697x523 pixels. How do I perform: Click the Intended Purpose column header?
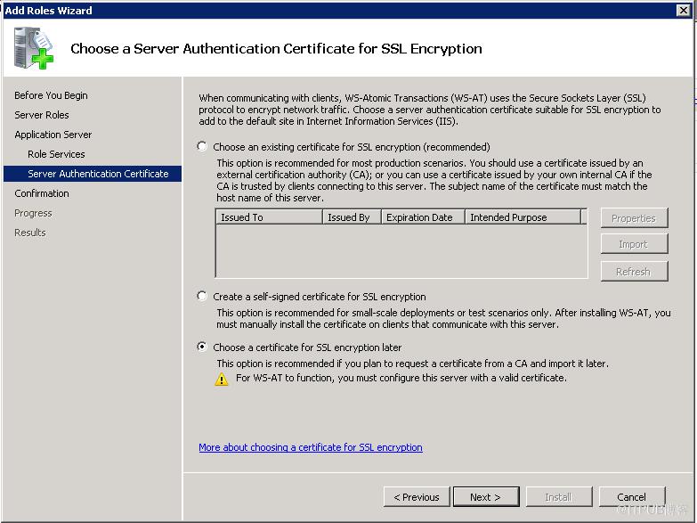pyautogui.click(x=523, y=217)
